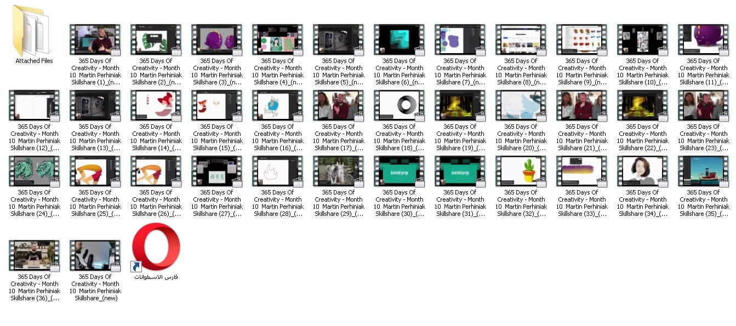Click the 'Attached Files' folder label
Screen dimensions: 736x326
(34, 61)
